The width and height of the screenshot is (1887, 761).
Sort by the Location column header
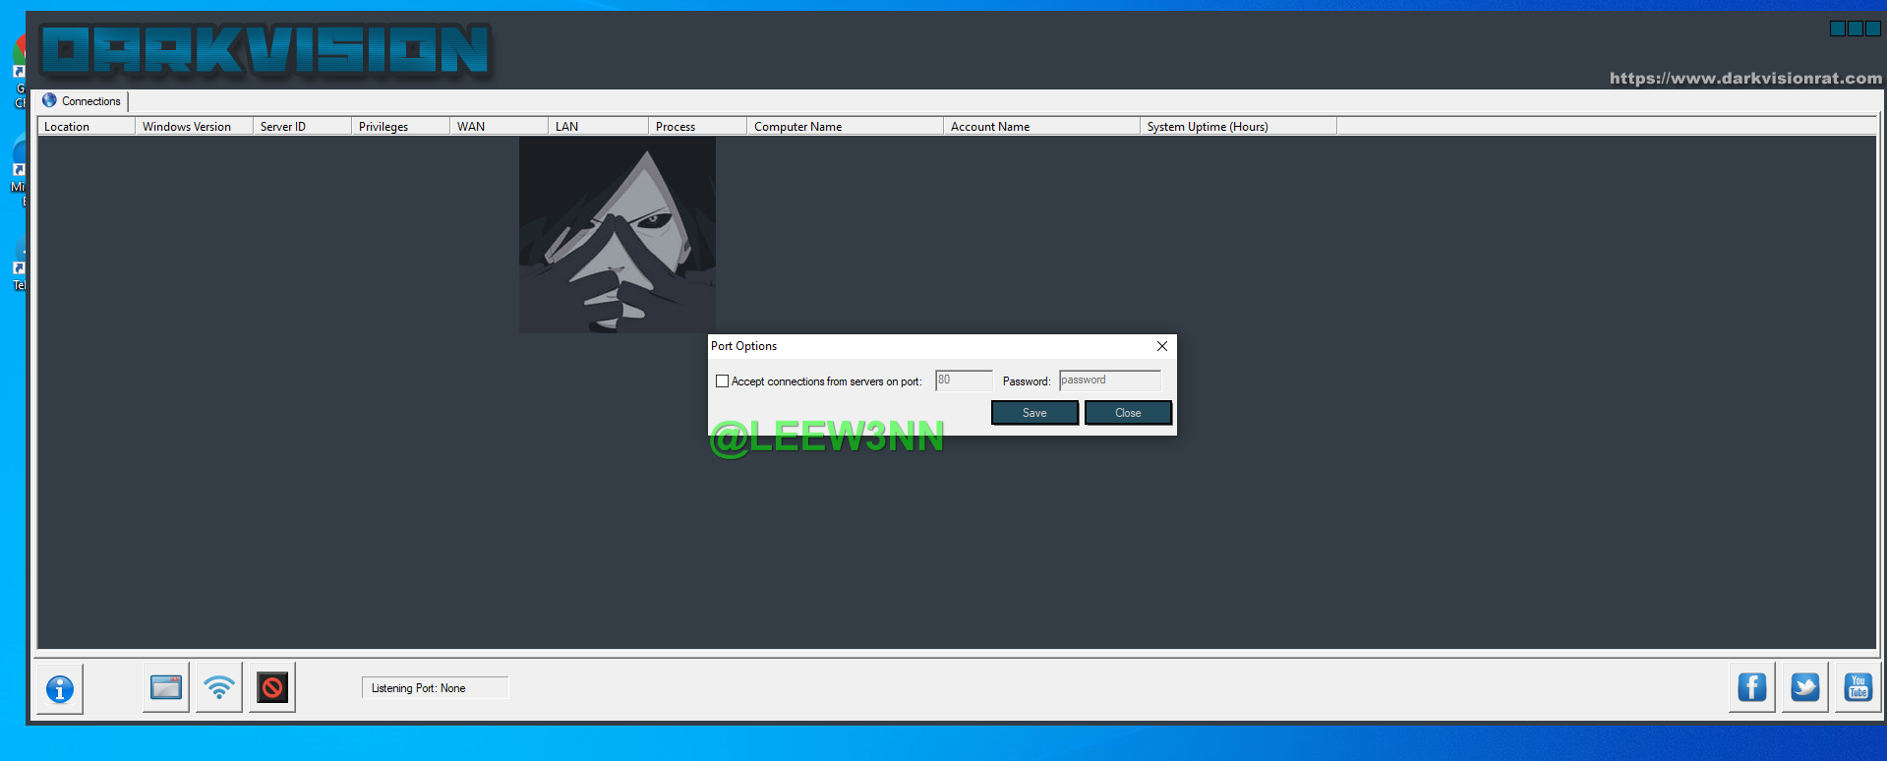tap(86, 127)
